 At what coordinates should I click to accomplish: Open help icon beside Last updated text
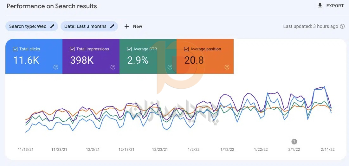342,26
